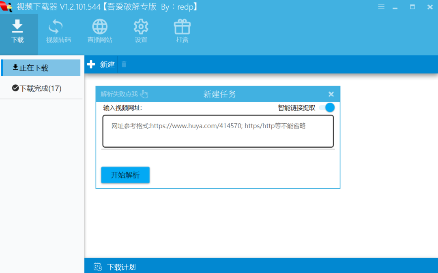Viewport: 438px width, 273px height.
Task: Select 正在下载 in the sidebar
Action: 41,67
